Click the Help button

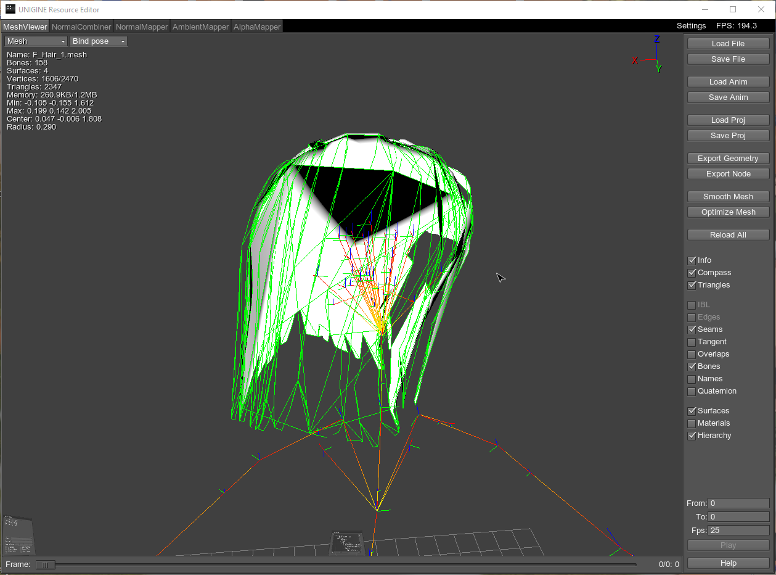pos(728,563)
